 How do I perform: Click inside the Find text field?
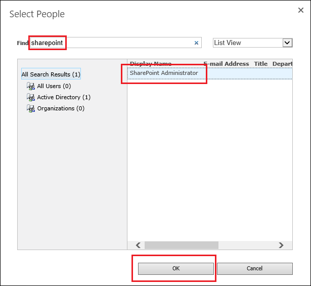[116, 43]
